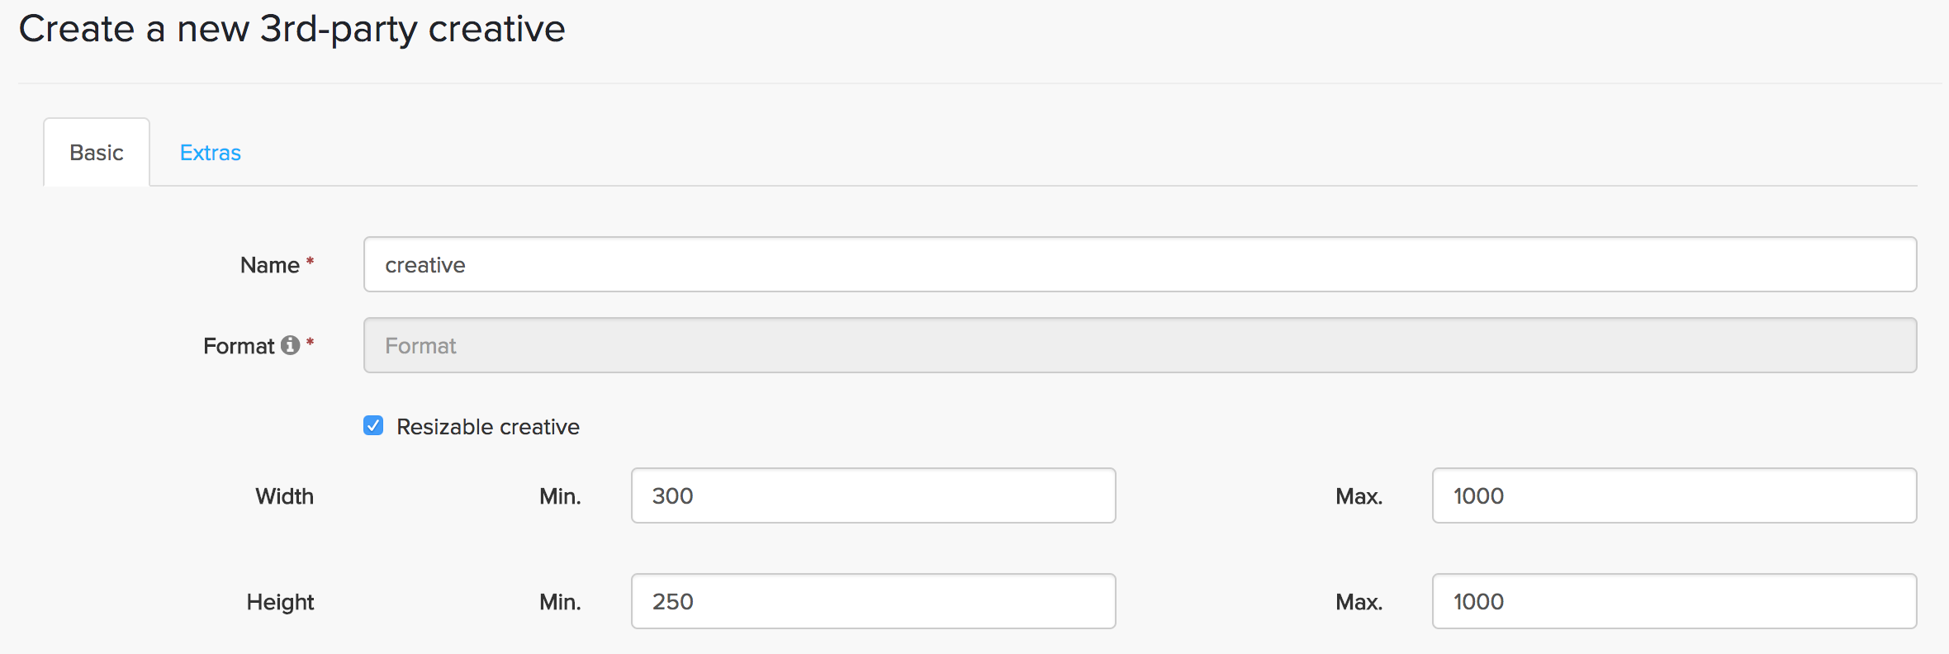Image resolution: width=1949 pixels, height=654 pixels.
Task: Click the Format field label
Action: 239,346
